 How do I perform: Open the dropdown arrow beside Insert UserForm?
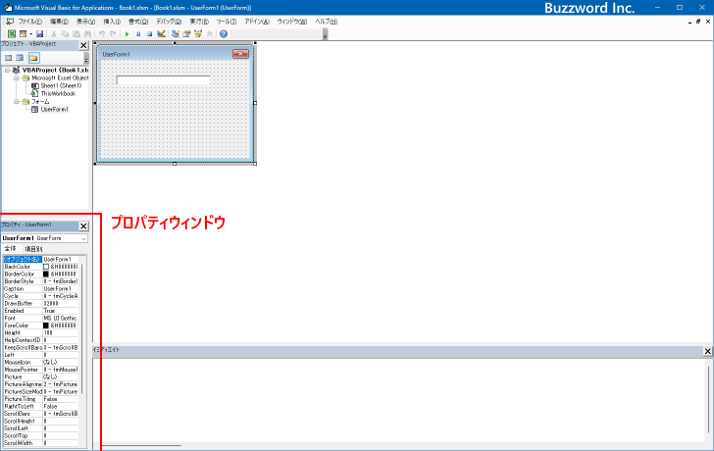31,33
